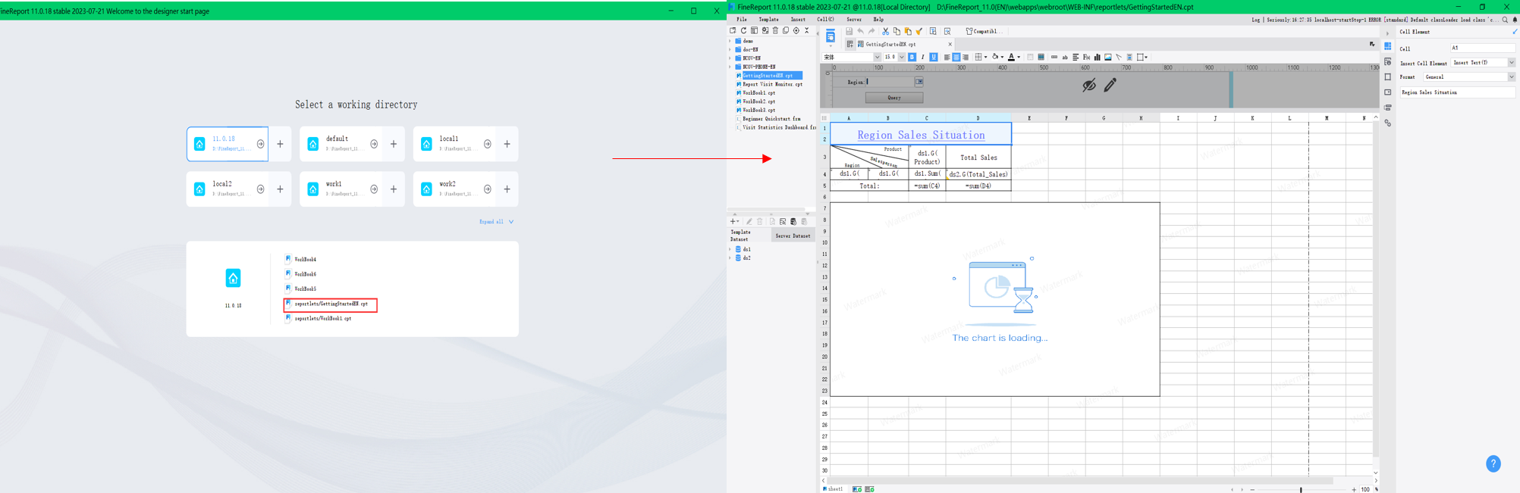Expand the ds1 dataset node
The height and width of the screenshot is (493, 1520).
(730, 249)
